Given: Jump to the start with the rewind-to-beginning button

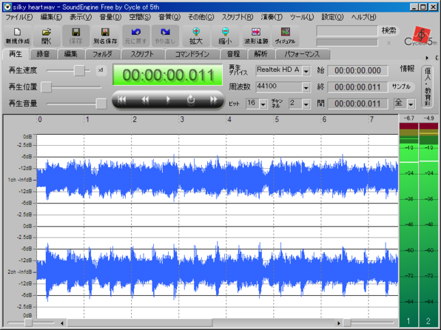Looking at the screenshot, I should tap(122, 100).
